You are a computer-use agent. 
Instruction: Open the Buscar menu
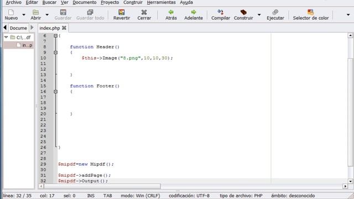tap(49, 2)
